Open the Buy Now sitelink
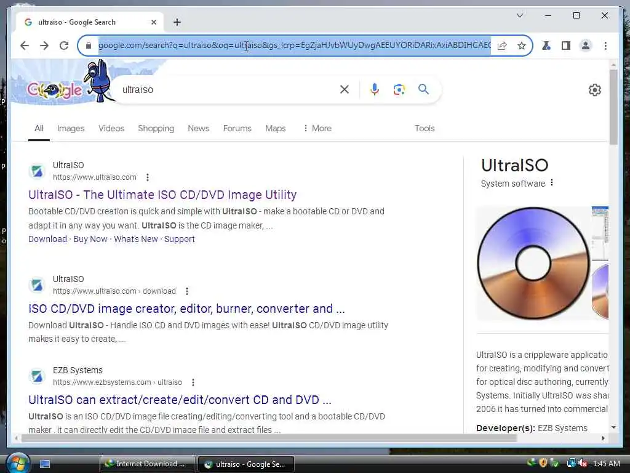Screen dimensions: 630x473 click(x=90, y=239)
